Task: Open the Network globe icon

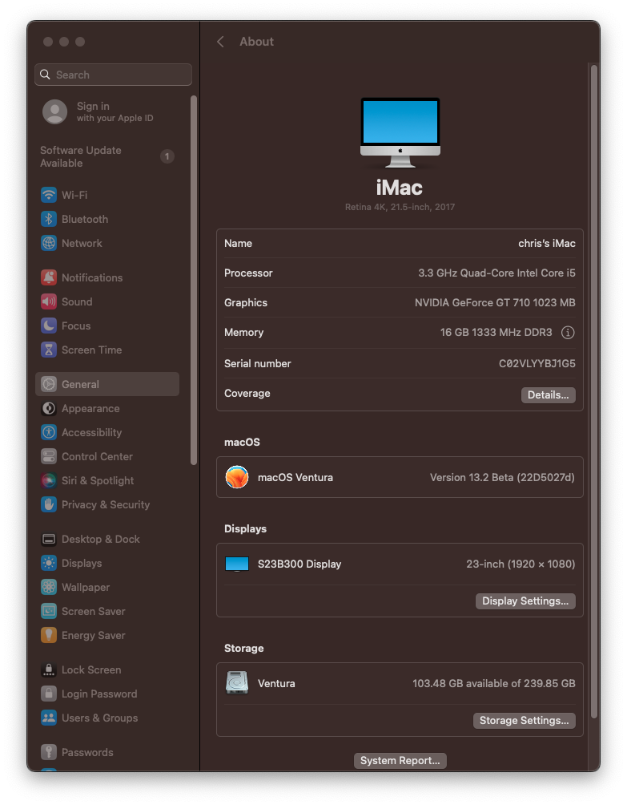Action: click(x=49, y=244)
